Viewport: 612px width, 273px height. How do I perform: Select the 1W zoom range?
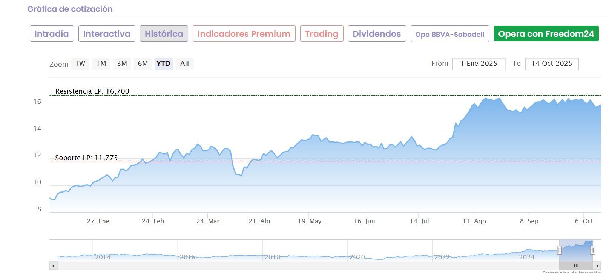pos(80,64)
